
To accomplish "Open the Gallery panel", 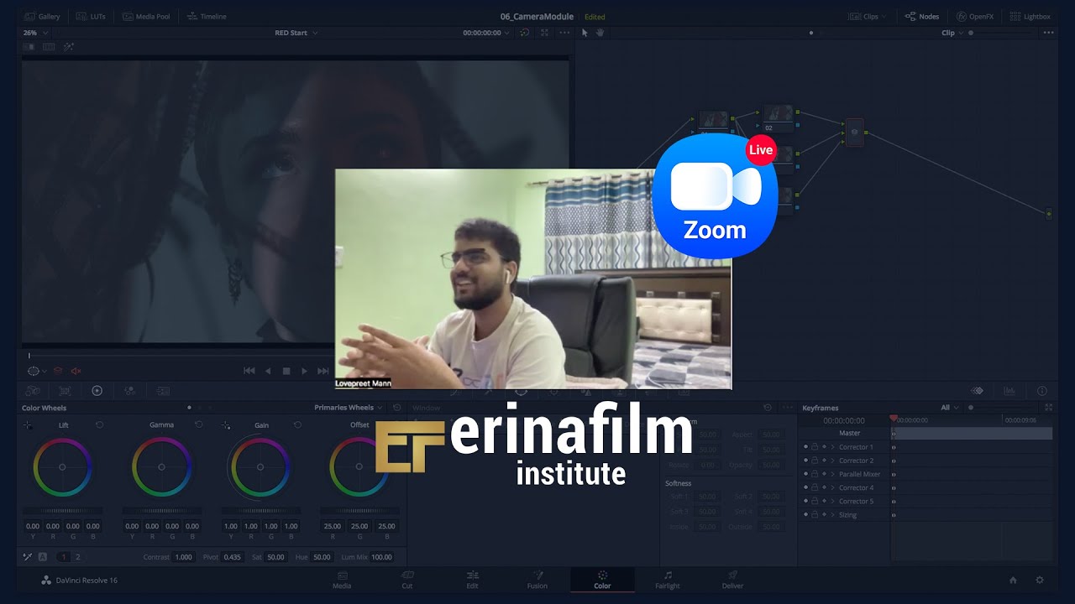I will pos(43,16).
